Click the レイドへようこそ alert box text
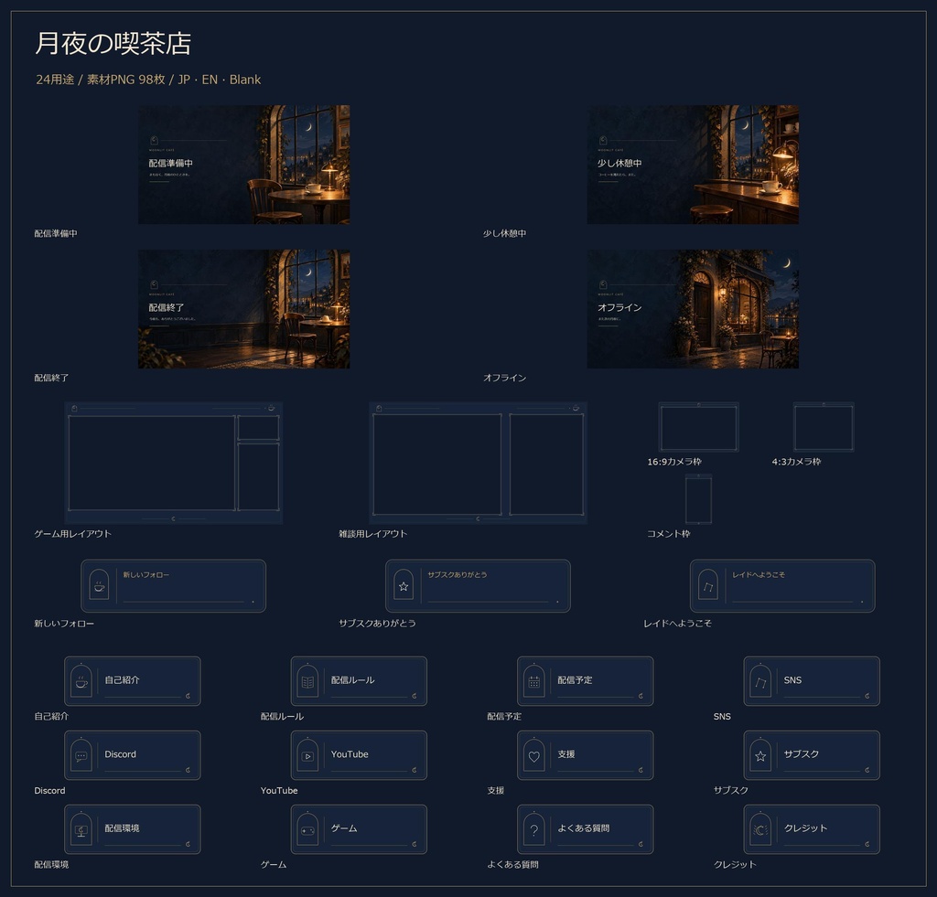This screenshot has height=897, width=937. pyautogui.click(x=759, y=574)
